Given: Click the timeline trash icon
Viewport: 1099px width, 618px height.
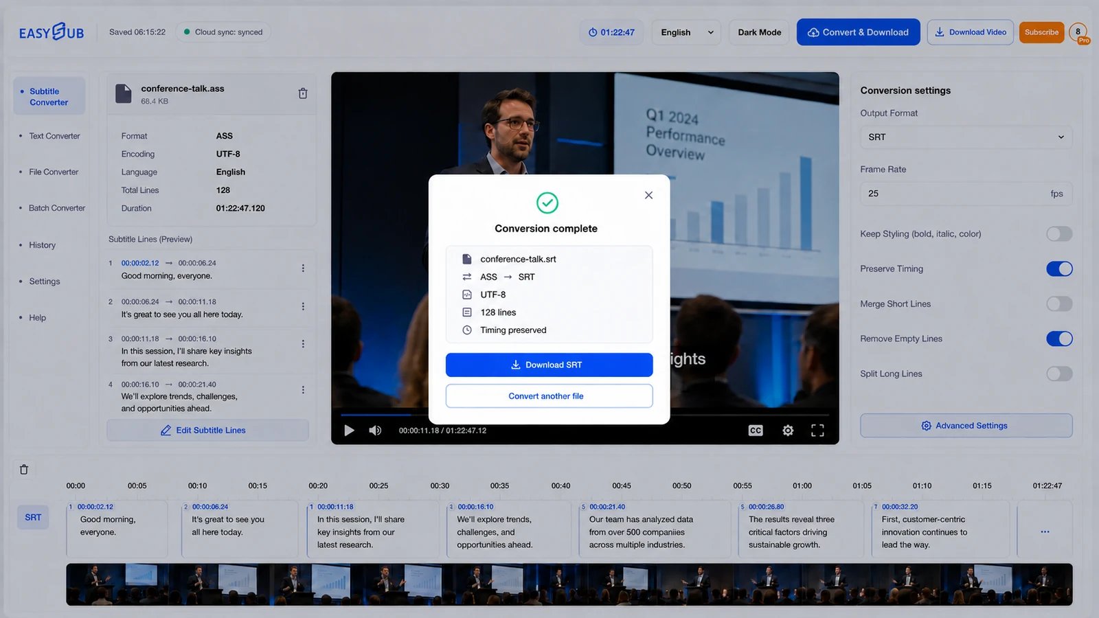Looking at the screenshot, I should point(24,470).
